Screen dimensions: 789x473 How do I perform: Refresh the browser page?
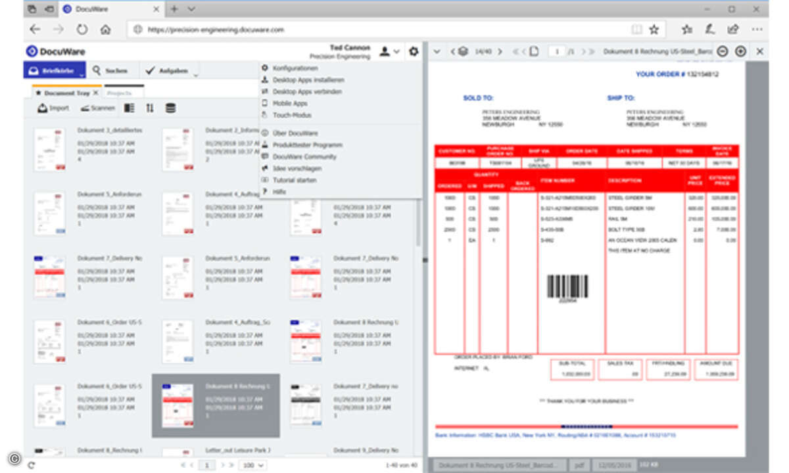tap(82, 30)
